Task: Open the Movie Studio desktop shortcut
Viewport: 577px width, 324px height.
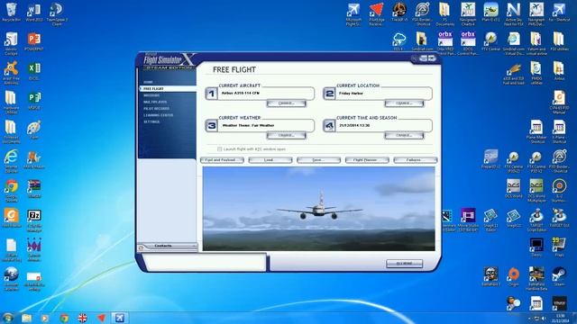Action: 468,216
